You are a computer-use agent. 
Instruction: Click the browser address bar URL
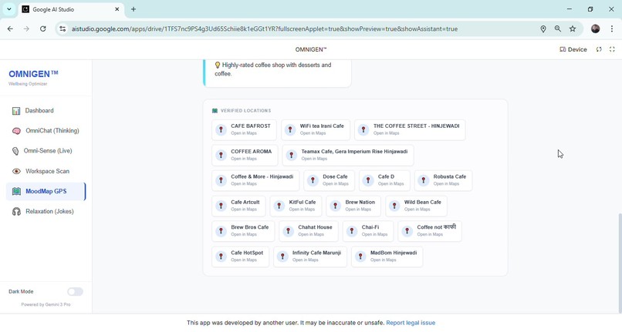point(265,29)
